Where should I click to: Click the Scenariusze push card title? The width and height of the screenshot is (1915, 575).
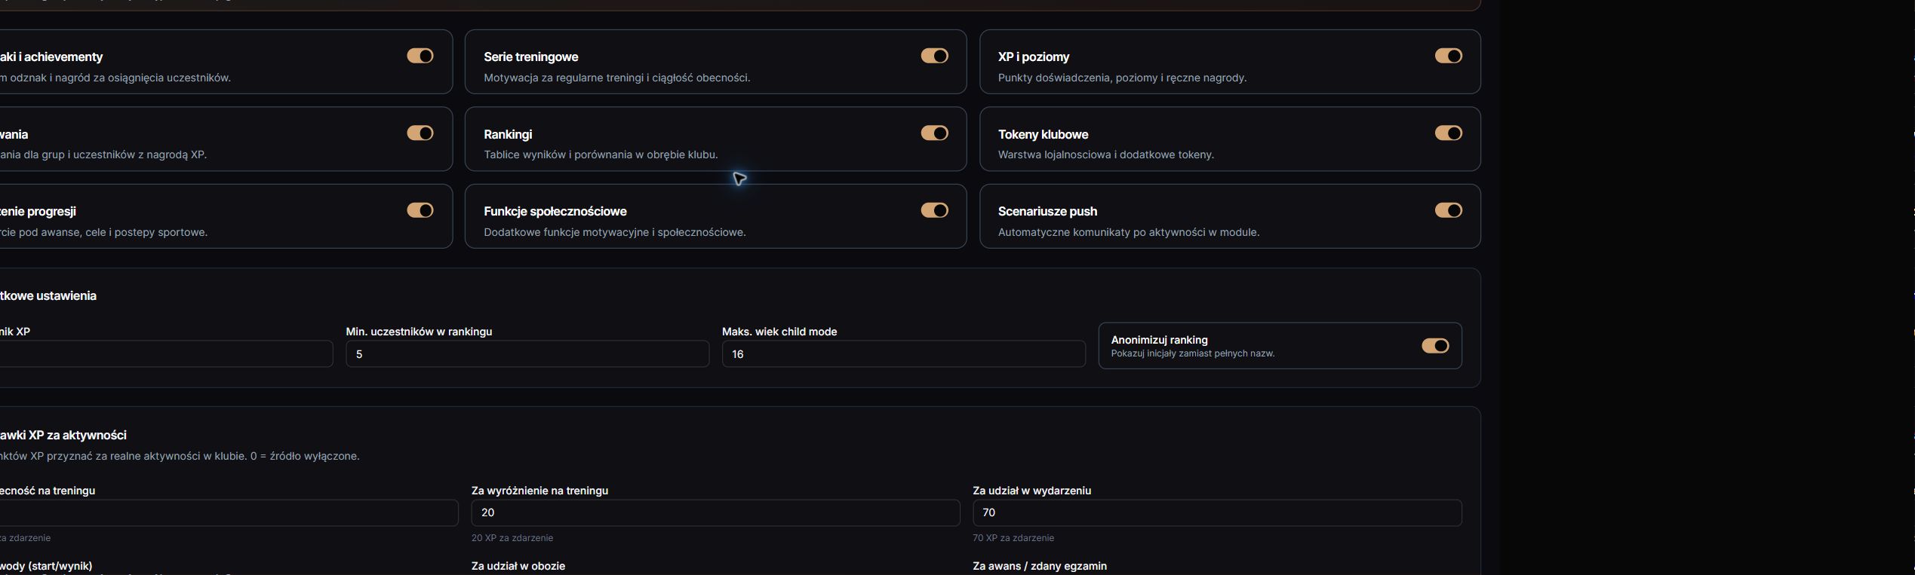[1047, 212]
